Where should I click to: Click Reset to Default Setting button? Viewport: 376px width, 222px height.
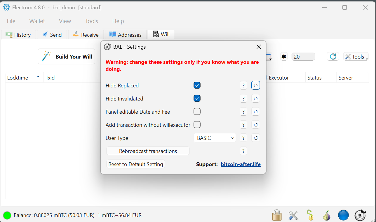pos(136,164)
